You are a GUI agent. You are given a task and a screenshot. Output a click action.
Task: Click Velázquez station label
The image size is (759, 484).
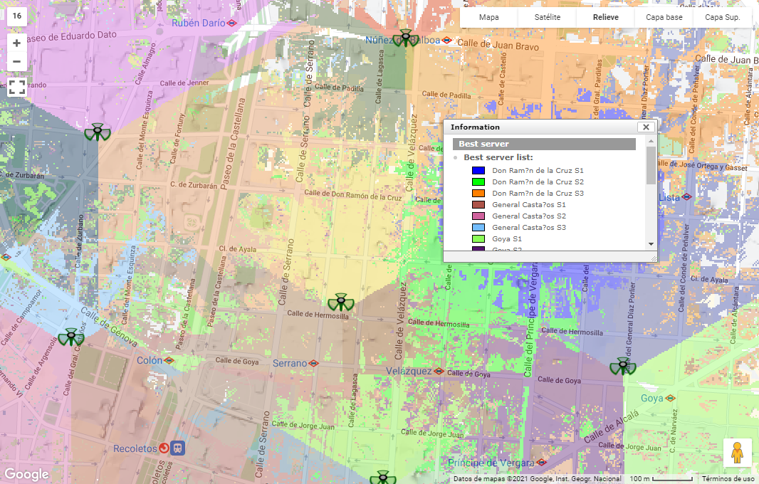coord(409,372)
